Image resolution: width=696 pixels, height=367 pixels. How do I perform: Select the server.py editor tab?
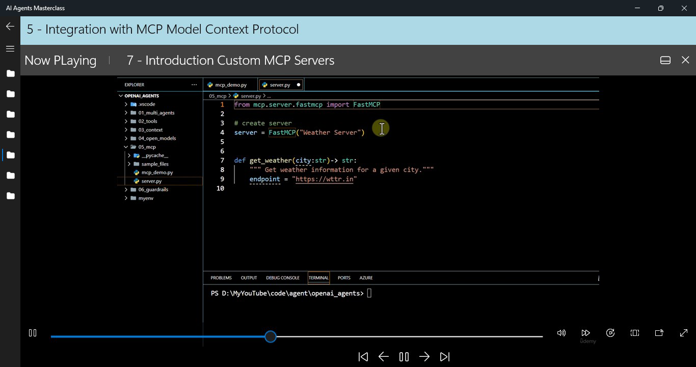(280, 85)
